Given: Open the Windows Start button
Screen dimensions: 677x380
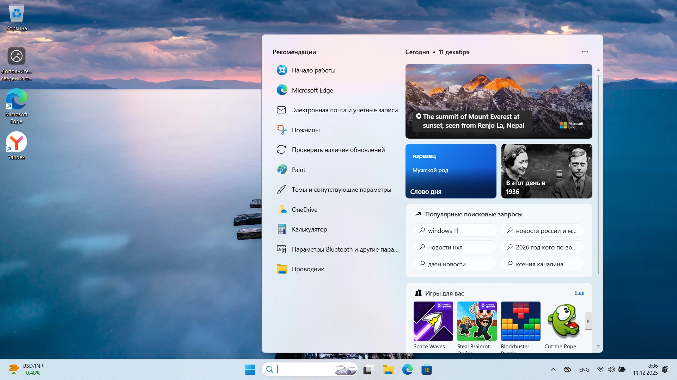Looking at the screenshot, I should coord(250,370).
